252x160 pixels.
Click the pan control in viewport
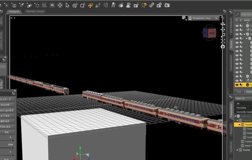(x=223, y=30)
